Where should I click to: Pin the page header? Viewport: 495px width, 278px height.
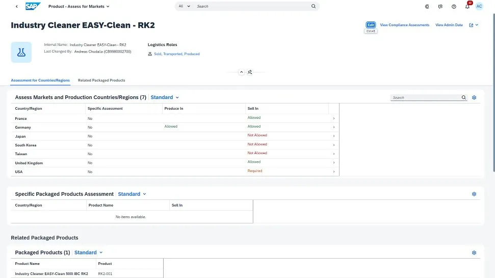click(250, 72)
